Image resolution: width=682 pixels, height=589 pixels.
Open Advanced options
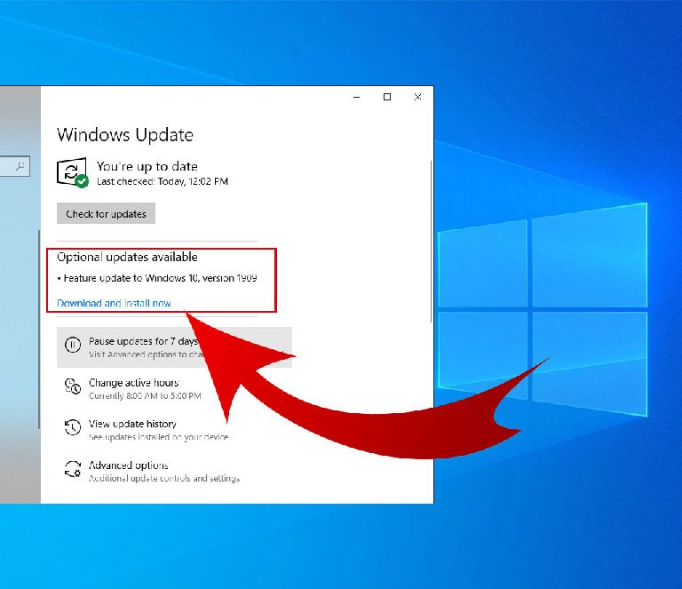point(128,465)
